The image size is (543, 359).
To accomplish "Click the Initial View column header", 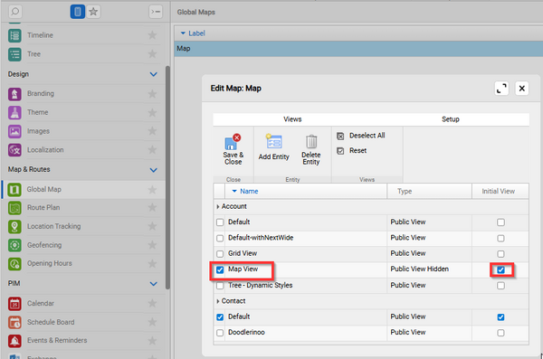I will click(500, 191).
